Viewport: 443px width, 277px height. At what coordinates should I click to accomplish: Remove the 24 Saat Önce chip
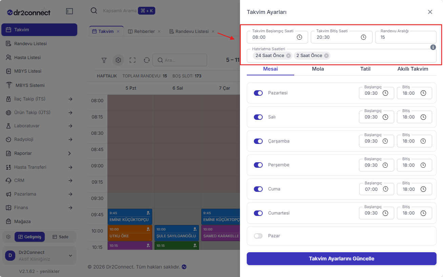288,56
